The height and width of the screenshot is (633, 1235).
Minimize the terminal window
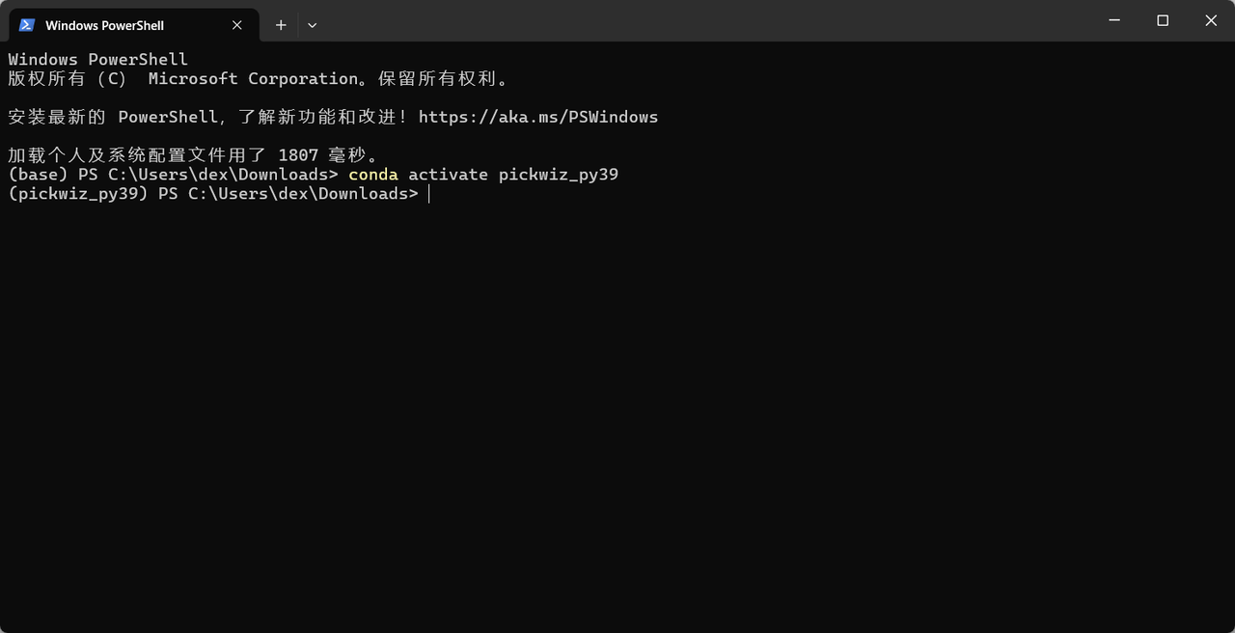pyautogui.click(x=1114, y=20)
